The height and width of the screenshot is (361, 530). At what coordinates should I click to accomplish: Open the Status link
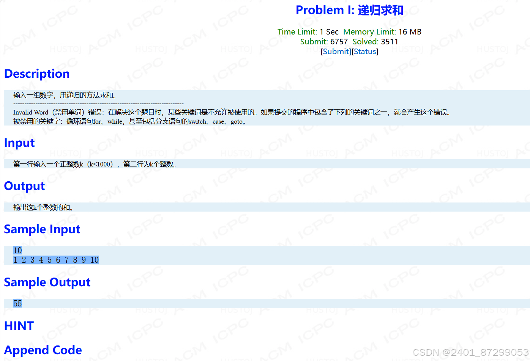pyautogui.click(x=365, y=52)
